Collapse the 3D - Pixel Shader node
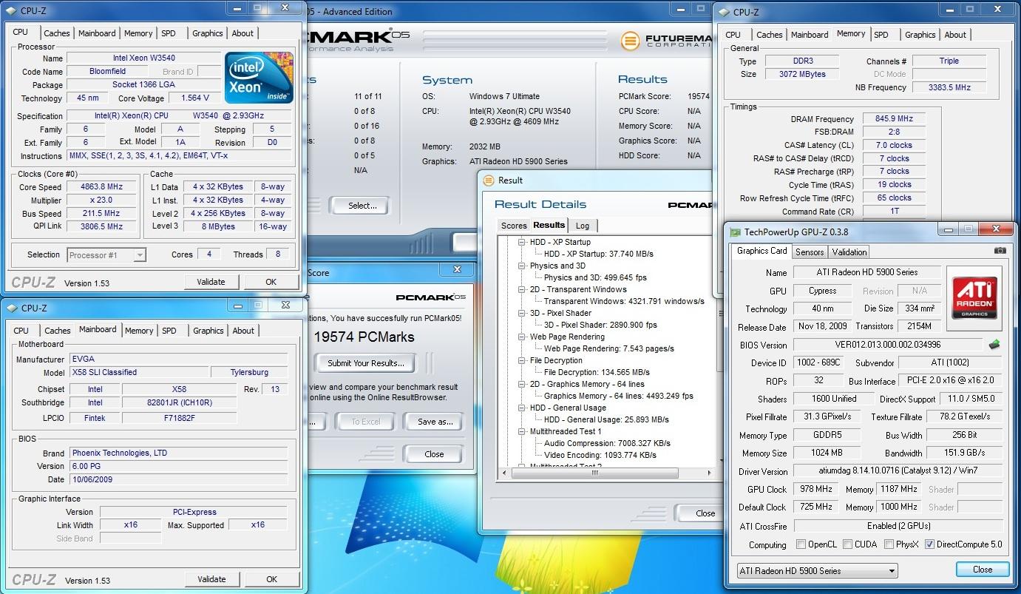Screen dimensions: 1021x594 click(x=521, y=313)
